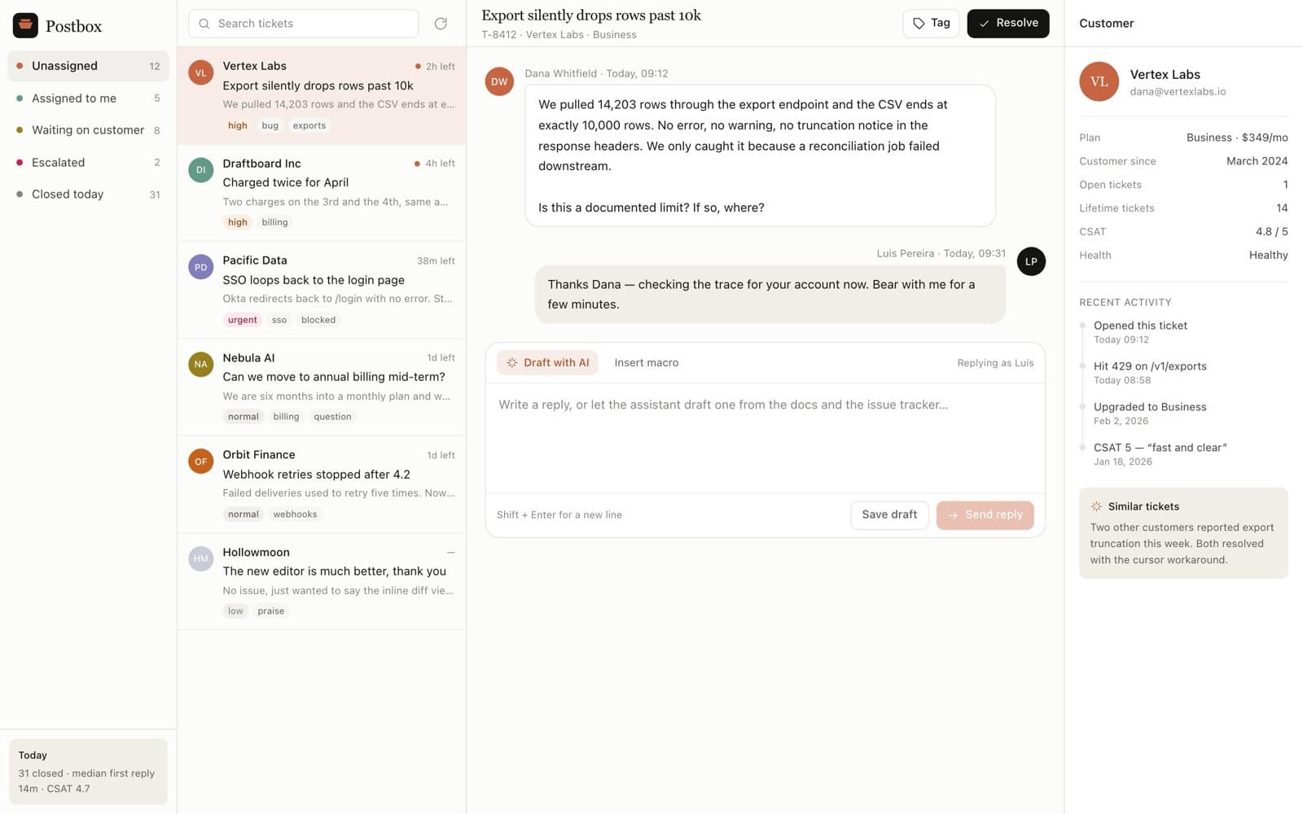Click the bug tag on Vertex Labs ticket

[270, 125]
